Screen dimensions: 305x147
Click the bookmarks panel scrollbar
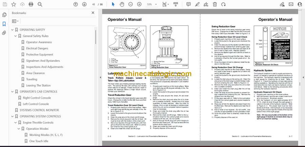96,37
